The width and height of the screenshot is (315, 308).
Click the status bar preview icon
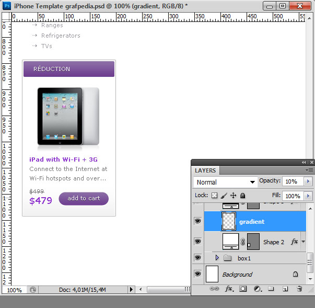[33, 290]
